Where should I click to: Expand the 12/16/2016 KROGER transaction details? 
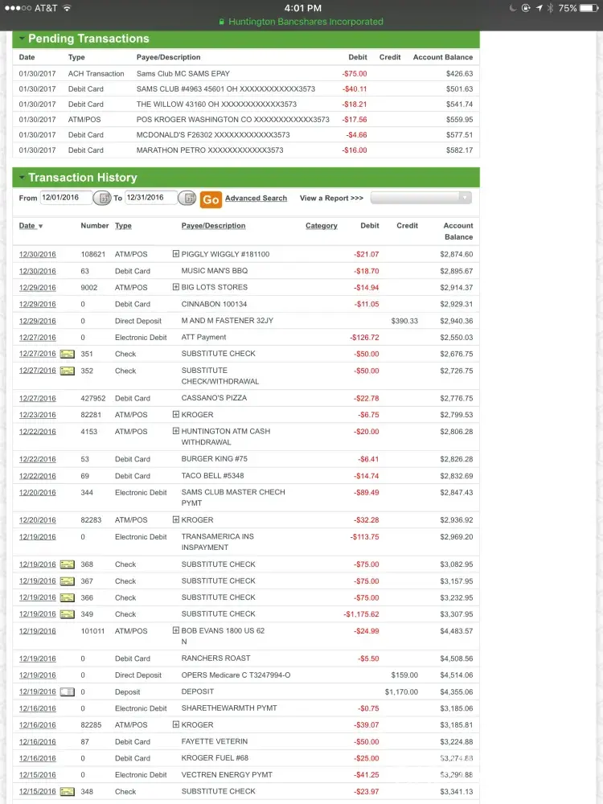[x=176, y=724]
